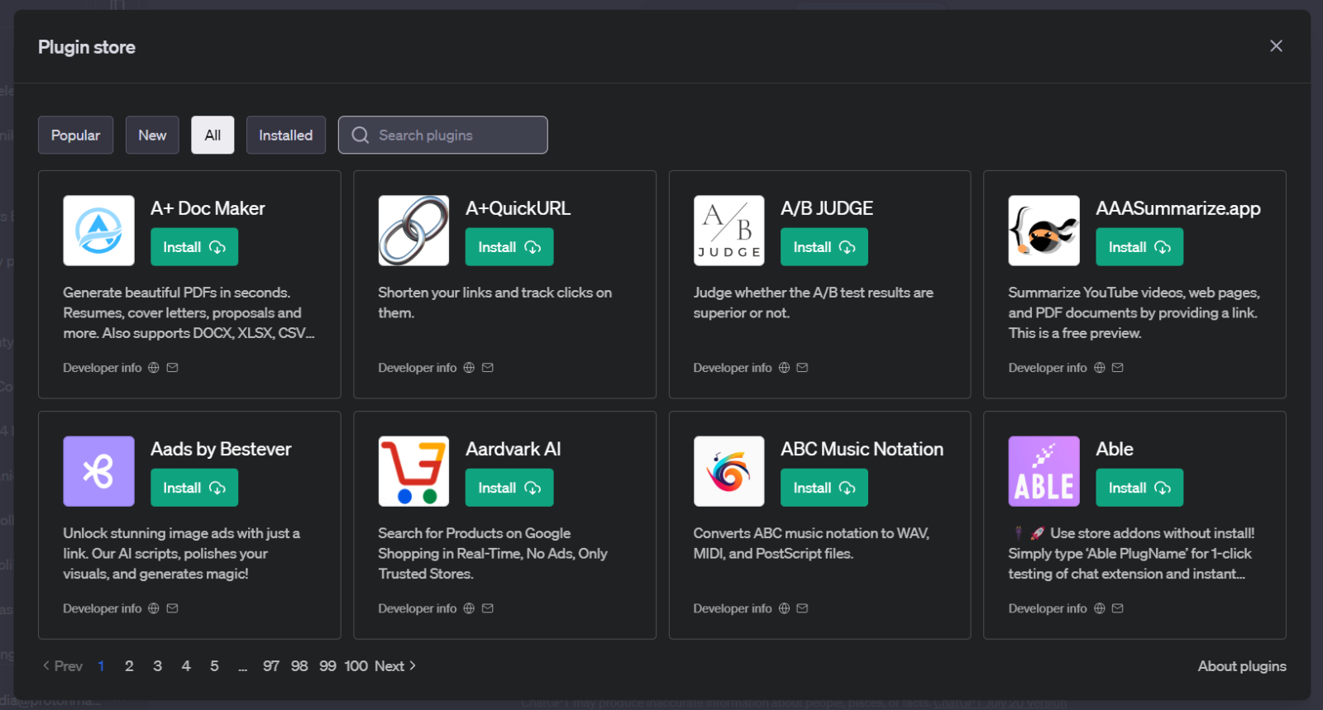
Task: Click the AAASummarize.app ninja logo
Action: pyautogui.click(x=1044, y=231)
